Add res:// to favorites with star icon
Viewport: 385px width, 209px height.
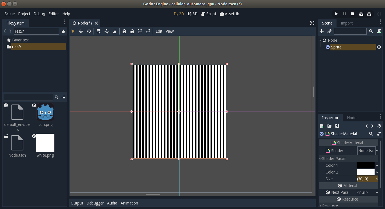point(63,31)
